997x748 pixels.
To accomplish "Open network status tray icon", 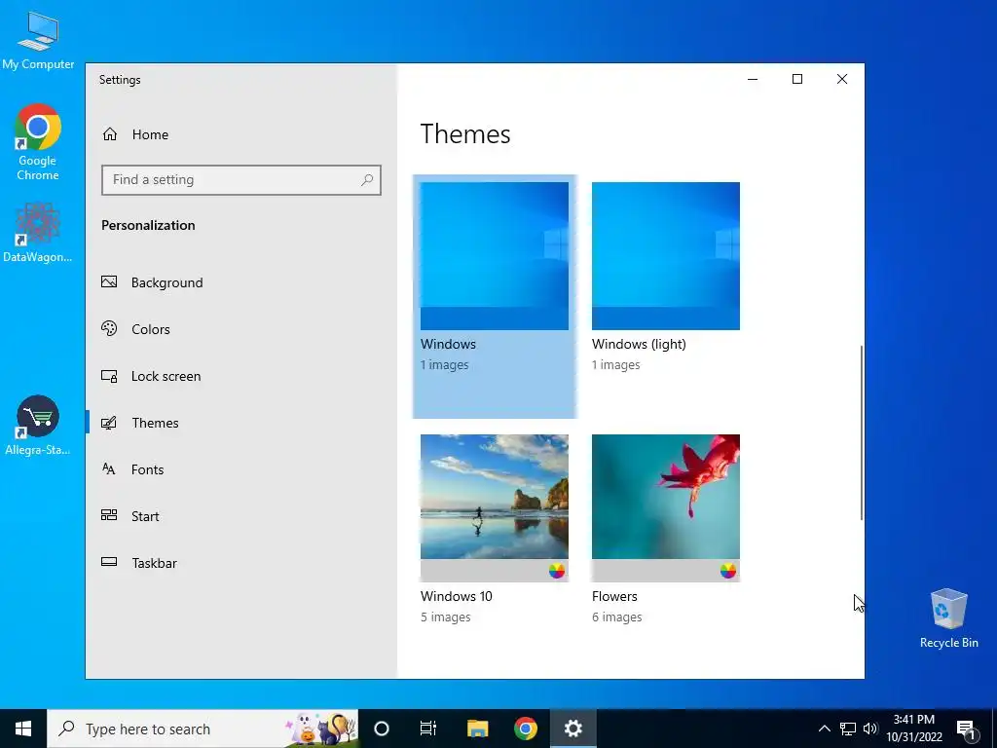I will coord(848,729).
